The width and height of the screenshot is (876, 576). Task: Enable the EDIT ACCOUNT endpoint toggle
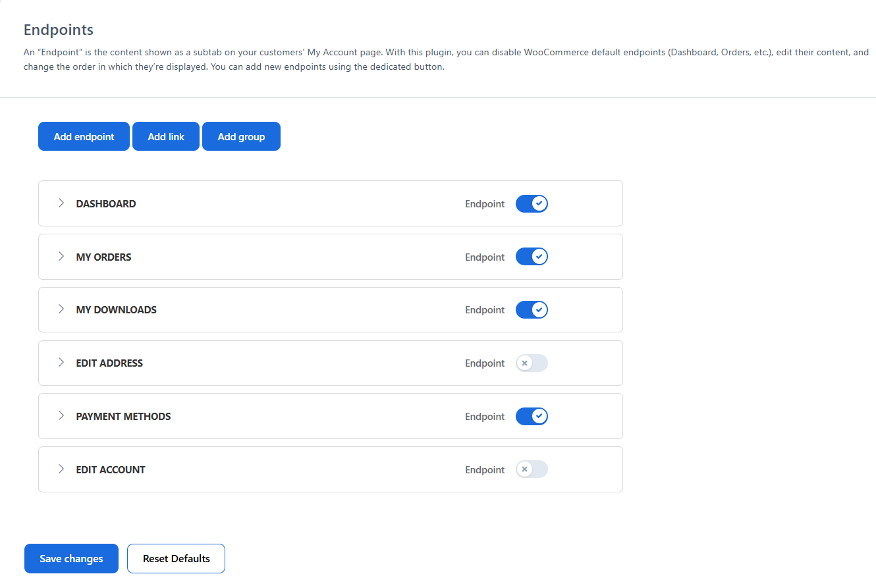[532, 469]
